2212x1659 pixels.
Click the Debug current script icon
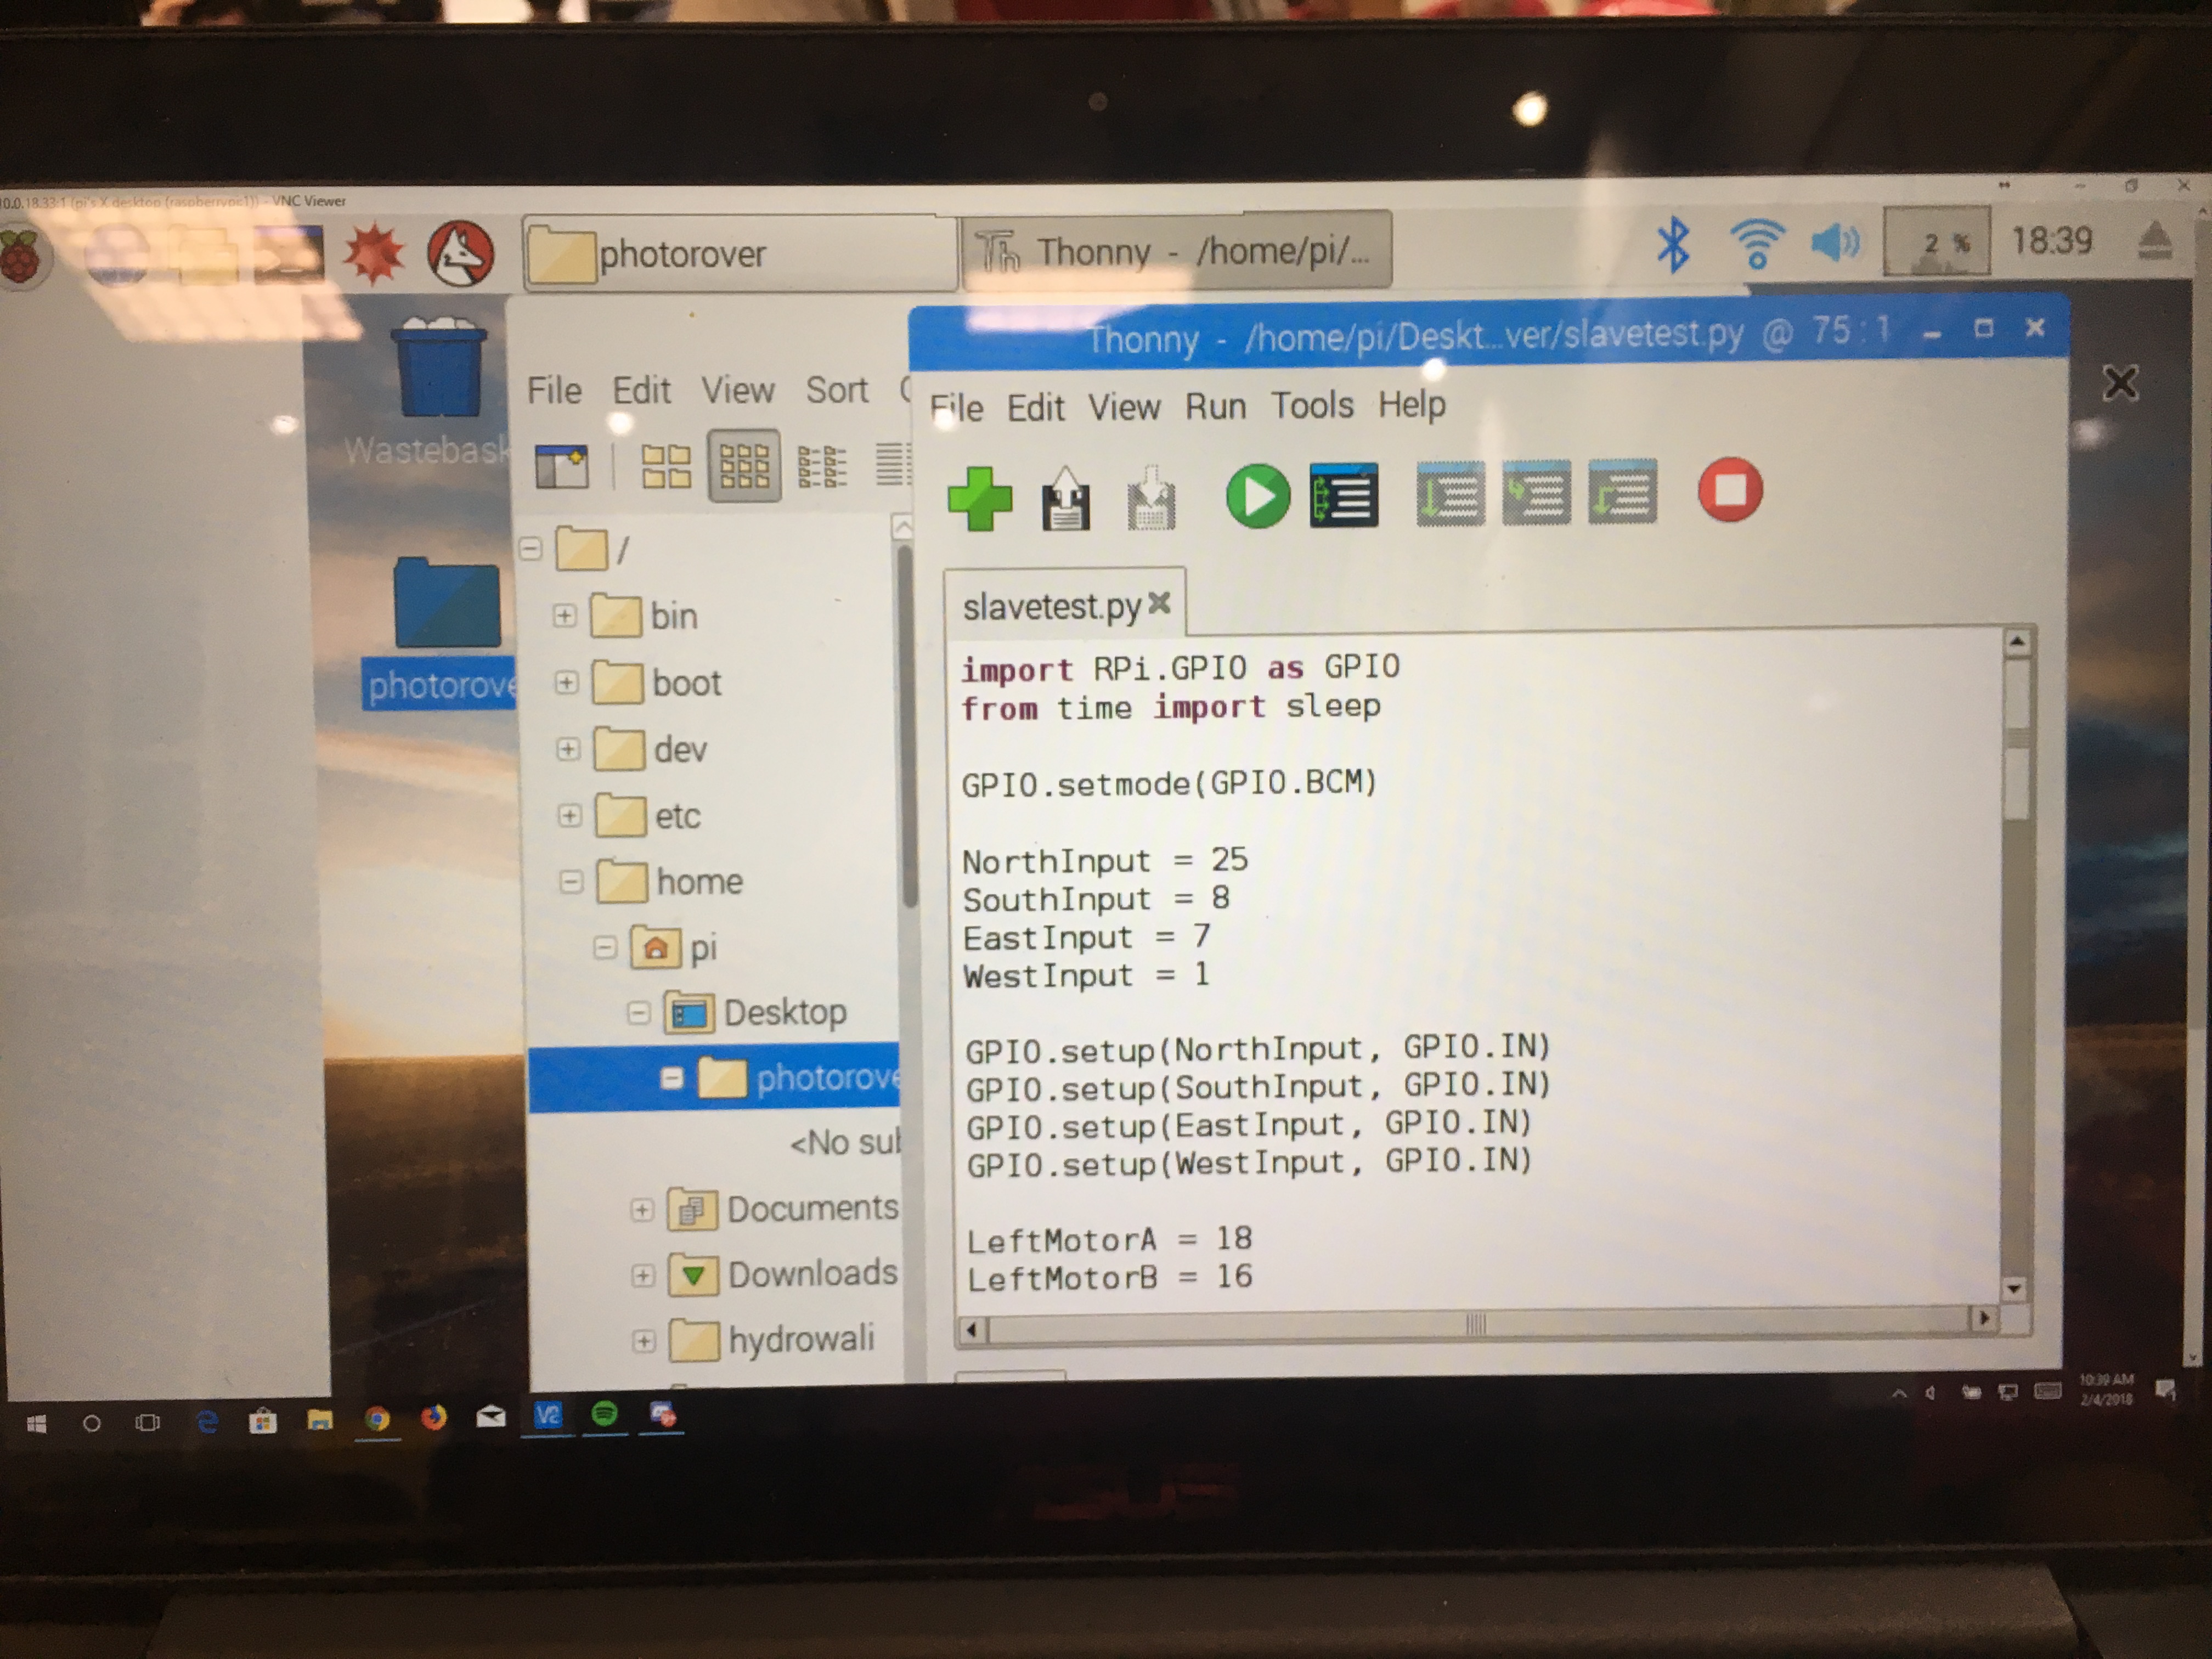click(x=1344, y=495)
